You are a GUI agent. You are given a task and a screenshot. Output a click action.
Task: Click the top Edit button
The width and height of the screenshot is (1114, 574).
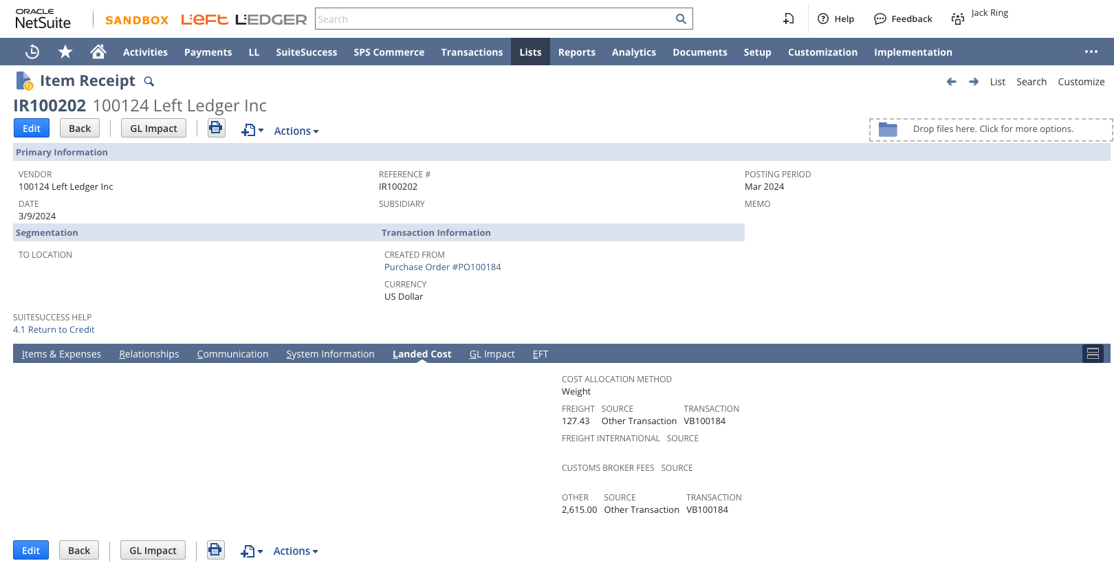(x=32, y=128)
